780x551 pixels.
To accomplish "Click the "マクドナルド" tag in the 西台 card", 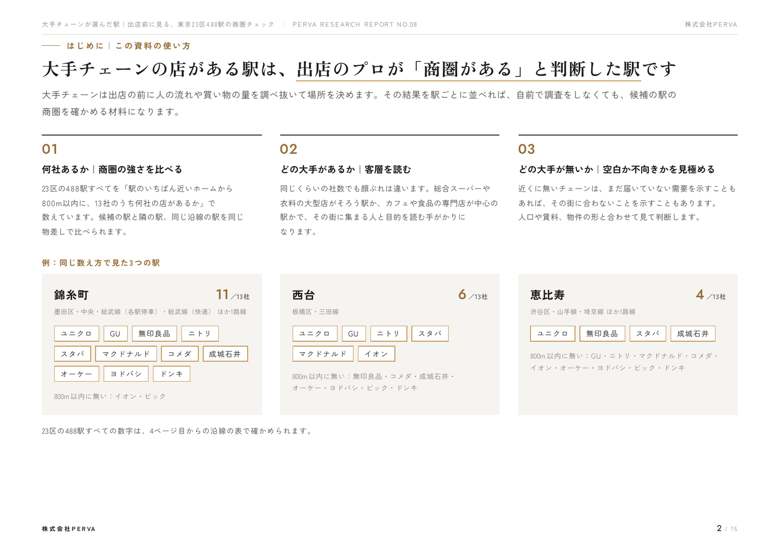I will [x=323, y=354].
